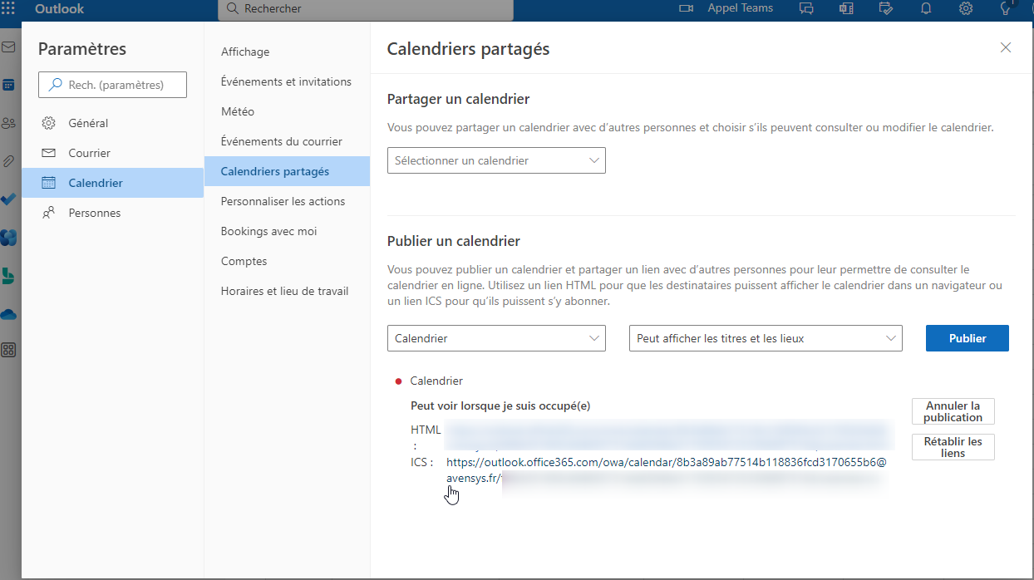The image size is (1034, 580).
Task: Click Annuler la publication button
Action: 953,411
